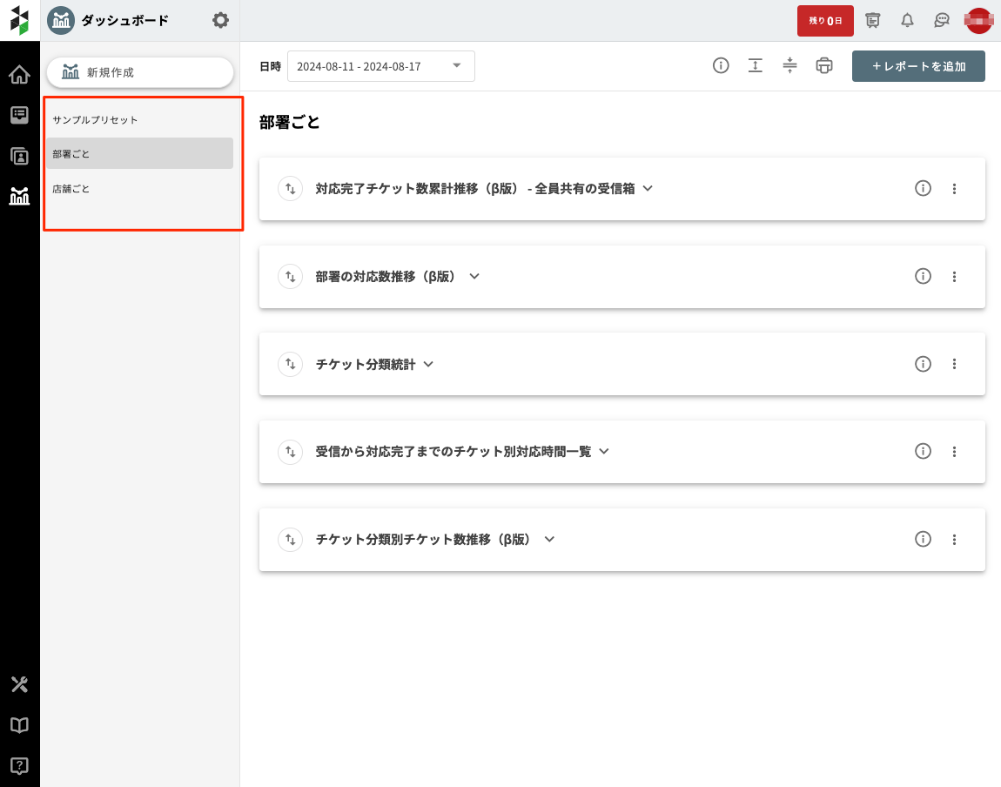Toggle reorder arrows on チケット分類統計 card
The image size is (1001, 787).
click(x=289, y=364)
